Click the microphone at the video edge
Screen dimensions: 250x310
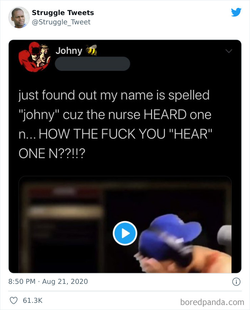(x=224, y=235)
